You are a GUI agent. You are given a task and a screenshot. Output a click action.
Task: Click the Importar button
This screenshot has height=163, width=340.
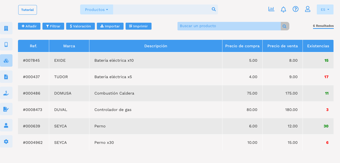110,26
